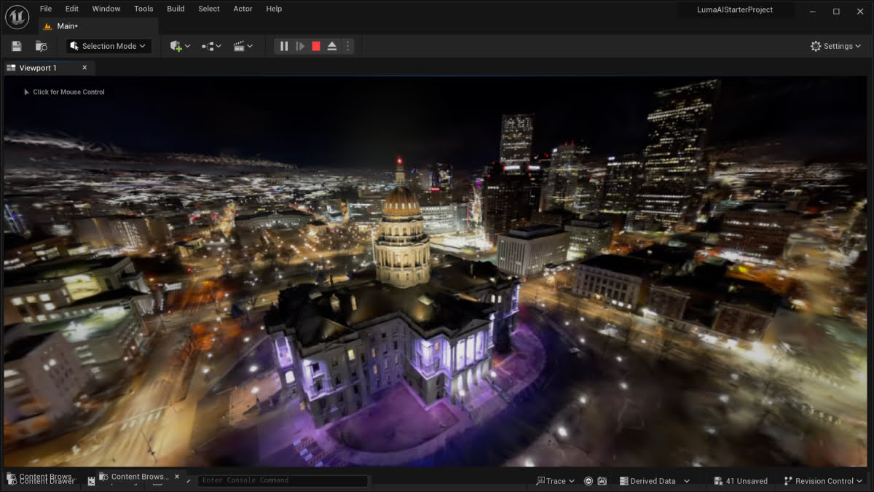Image resolution: width=874 pixels, height=492 pixels.
Task: Expand the Cinematics clapperboard dropdown
Action: coord(243,46)
